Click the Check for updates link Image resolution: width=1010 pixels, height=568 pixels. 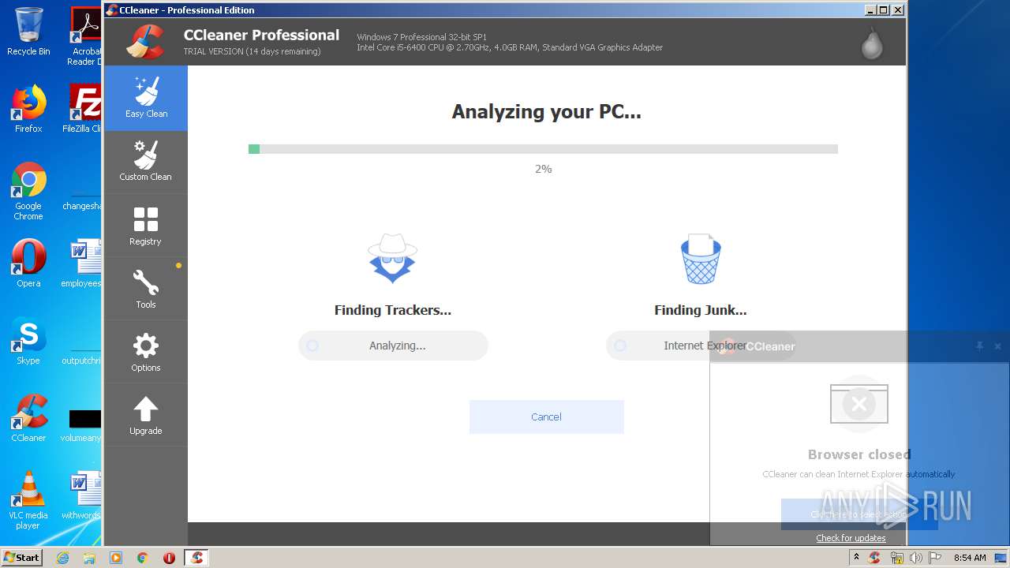[x=851, y=538]
